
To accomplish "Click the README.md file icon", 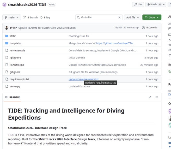I will 7,65.
